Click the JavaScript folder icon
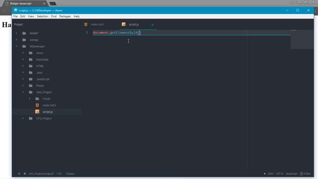318x179 pixels. 31,79
